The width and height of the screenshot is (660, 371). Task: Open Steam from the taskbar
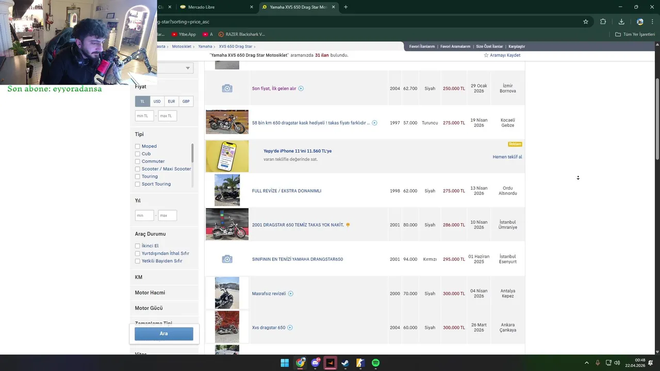point(345,363)
